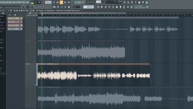Toggle typing keyboard to piano icon

pos(54,7)
